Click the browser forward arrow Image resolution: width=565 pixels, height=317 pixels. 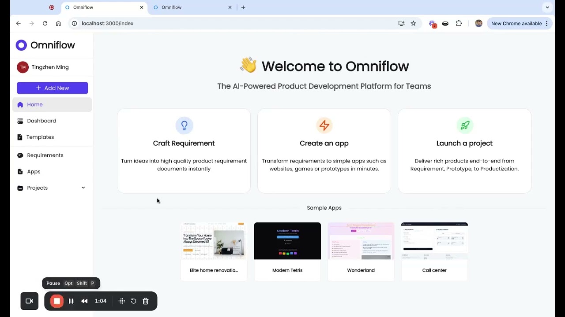pyautogui.click(x=31, y=23)
